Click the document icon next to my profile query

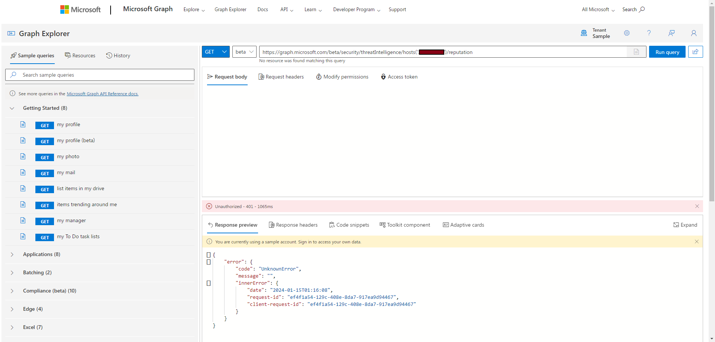[x=23, y=124]
